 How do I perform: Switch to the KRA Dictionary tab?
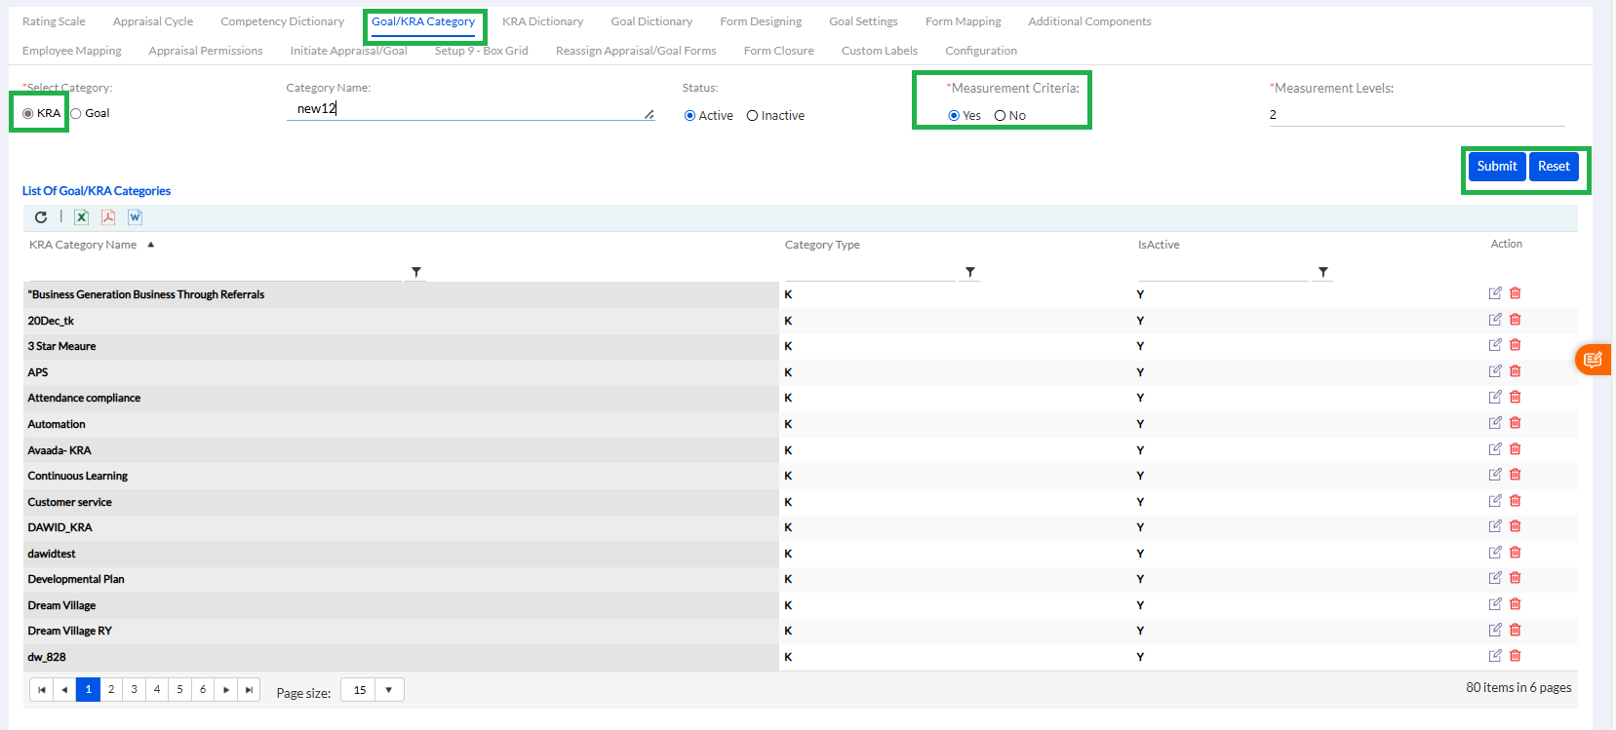542,21
